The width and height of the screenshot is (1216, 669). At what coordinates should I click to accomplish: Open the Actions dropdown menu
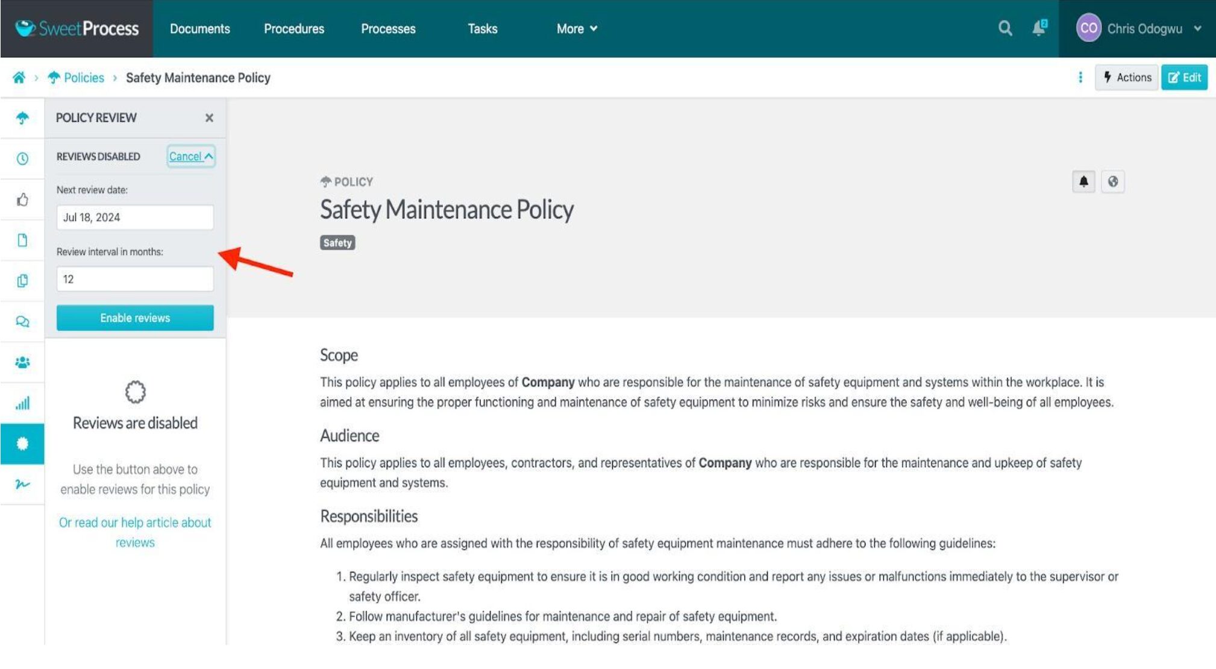click(x=1126, y=77)
